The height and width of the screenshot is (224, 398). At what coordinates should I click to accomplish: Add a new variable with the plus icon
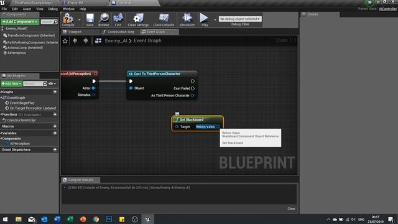tap(55, 133)
